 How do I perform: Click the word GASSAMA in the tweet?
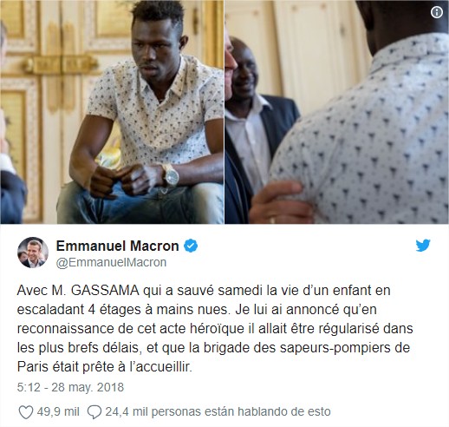pos(105,291)
